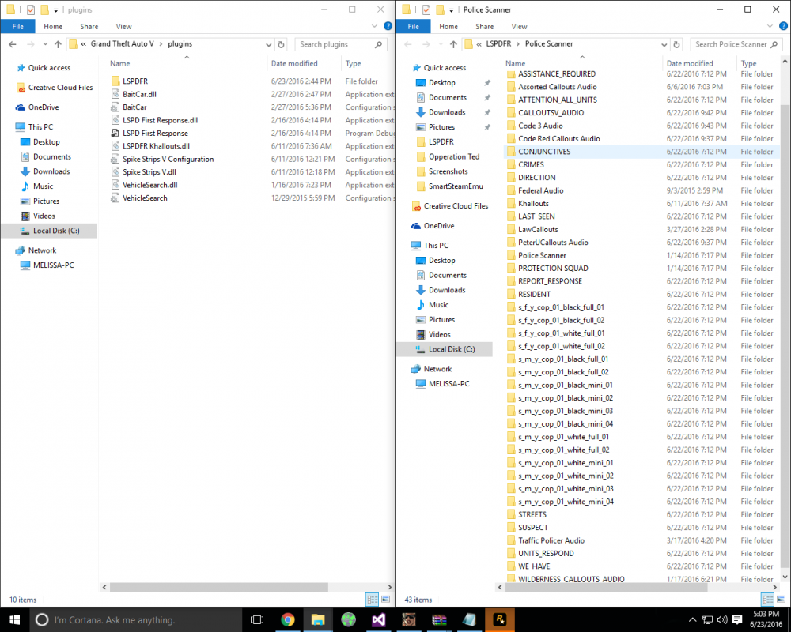Click LSPDFR breadcrumb in Police Scanner address bar
Viewport: 791px width, 632px height.
click(498, 44)
